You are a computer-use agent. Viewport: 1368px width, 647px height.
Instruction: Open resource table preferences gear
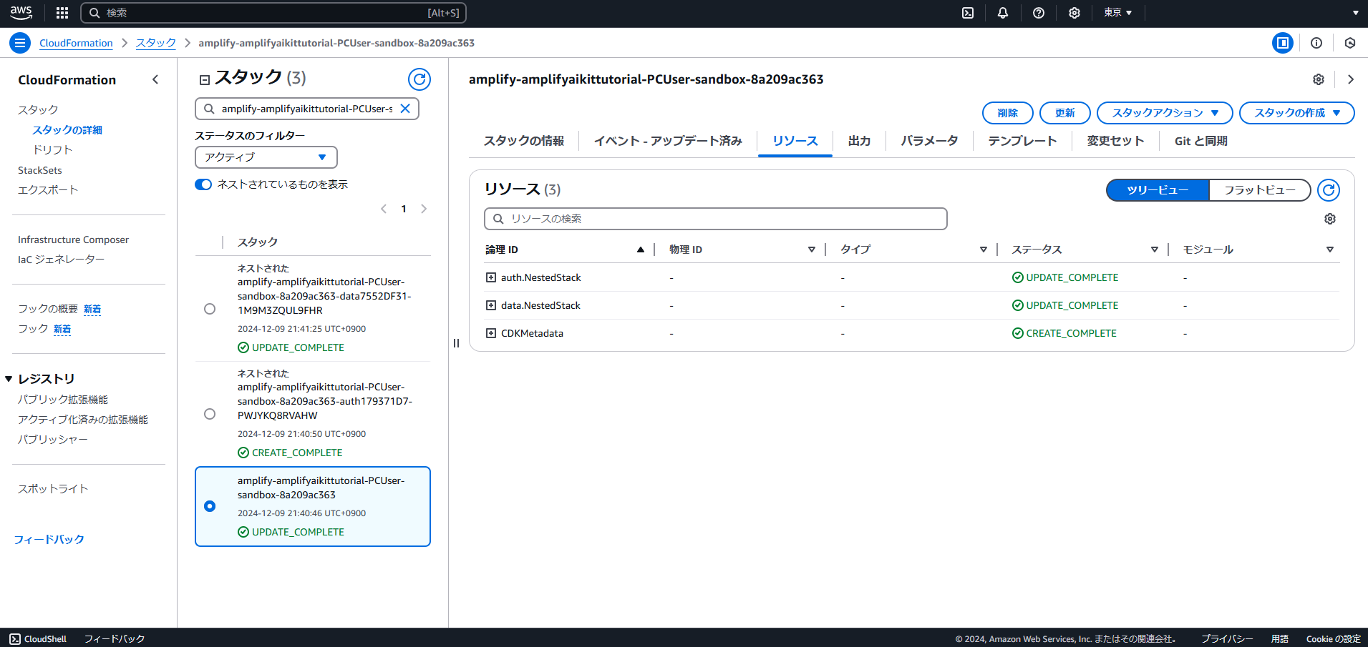1330,219
